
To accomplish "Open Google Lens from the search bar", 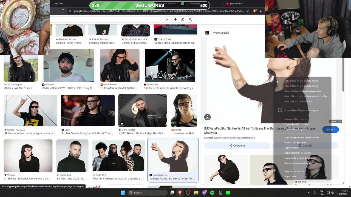I will tap(183, 19).
